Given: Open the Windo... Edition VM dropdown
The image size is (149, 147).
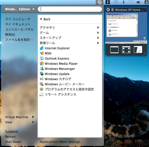Looking at the screenshot, I should [x=20, y=9].
